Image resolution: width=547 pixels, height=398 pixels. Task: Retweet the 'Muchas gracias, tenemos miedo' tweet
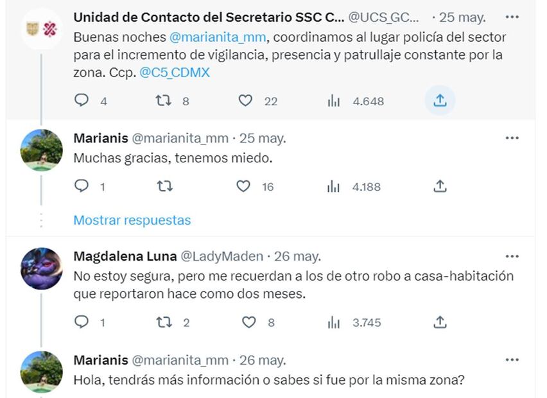click(x=164, y=186)
